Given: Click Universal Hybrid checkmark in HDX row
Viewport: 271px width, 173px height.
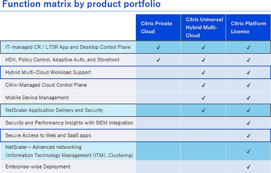Looking at the screenshot, I should [204, 60].
